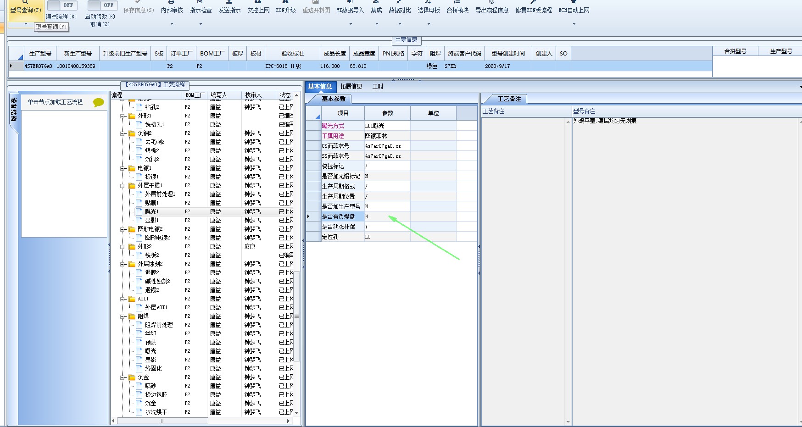
Task: Click the document icon beside 退锡2
Action: coord(139,290)
